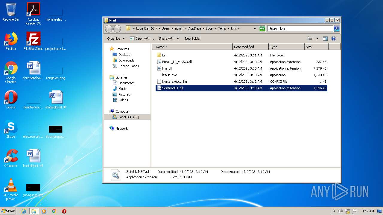383x215 pixels.
Task: Click the refresh button beside address bar
Action: (262, 29)
